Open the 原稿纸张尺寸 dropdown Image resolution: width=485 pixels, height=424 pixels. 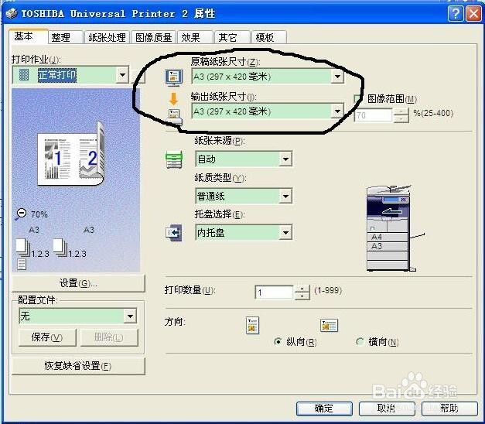click(x=337, y=76)
